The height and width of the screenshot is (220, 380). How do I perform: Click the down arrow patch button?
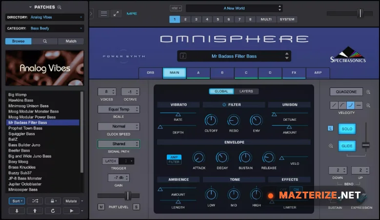click(17, 211)
